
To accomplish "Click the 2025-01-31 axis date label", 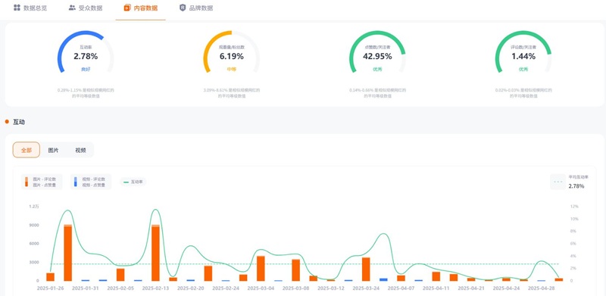I will pyautogui.click(x=86, y=288).
